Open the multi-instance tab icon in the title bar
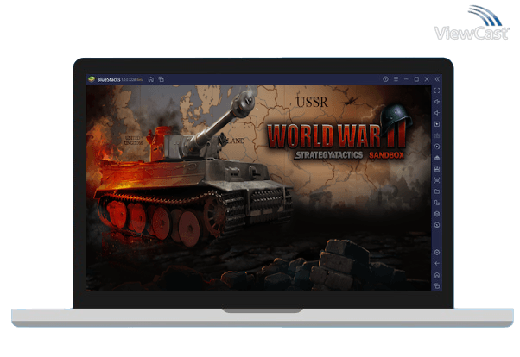520x357 pixels. click(162, 79)
